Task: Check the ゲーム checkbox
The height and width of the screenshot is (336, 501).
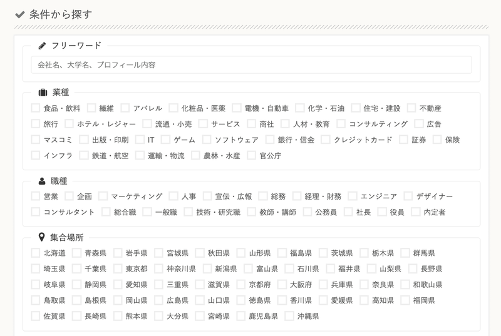Action: (x=165, y=140)
